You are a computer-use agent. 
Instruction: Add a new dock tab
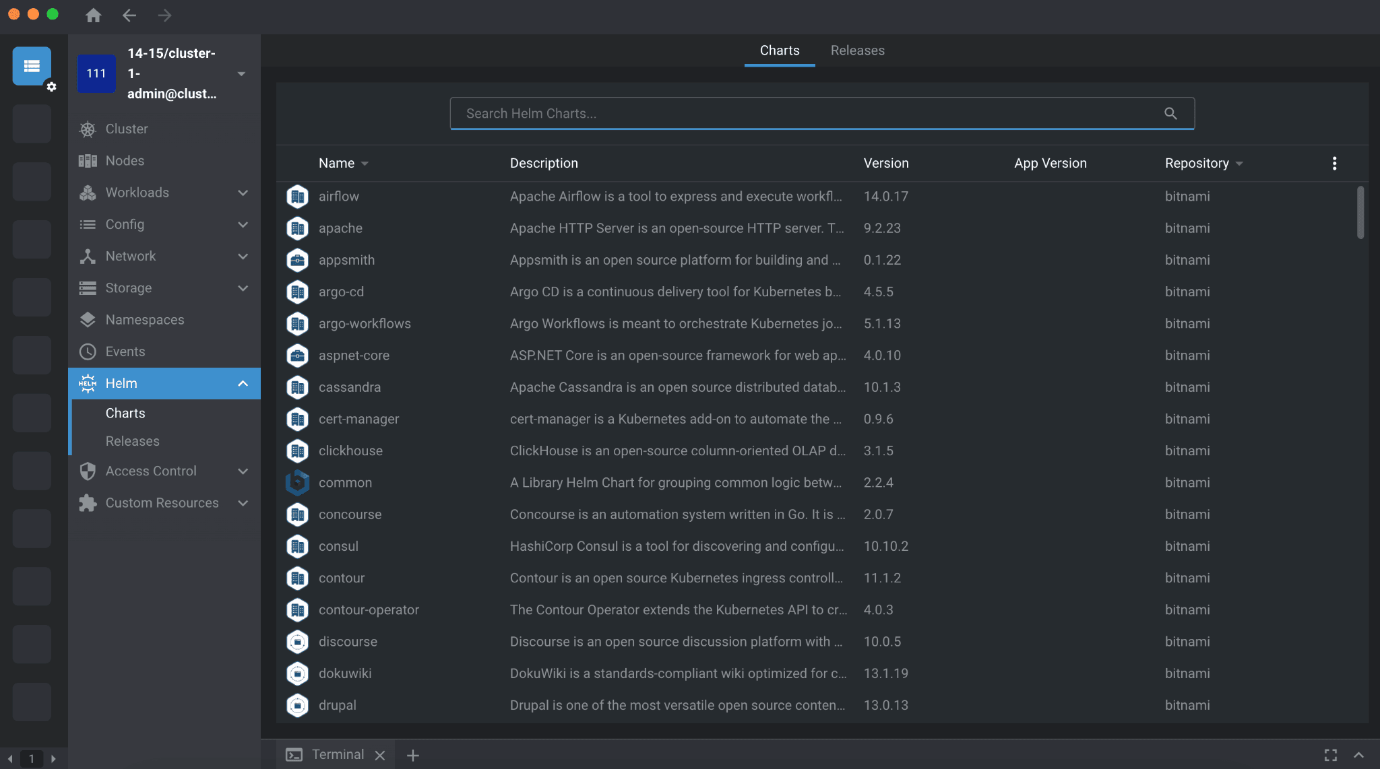413,755
